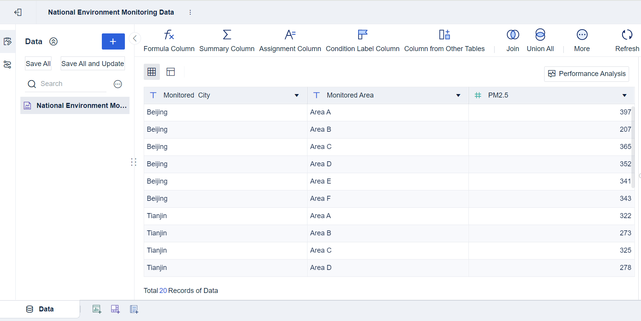Choose the Union All tool
Viewport: 641px width, 321px height.
(540, 35)
